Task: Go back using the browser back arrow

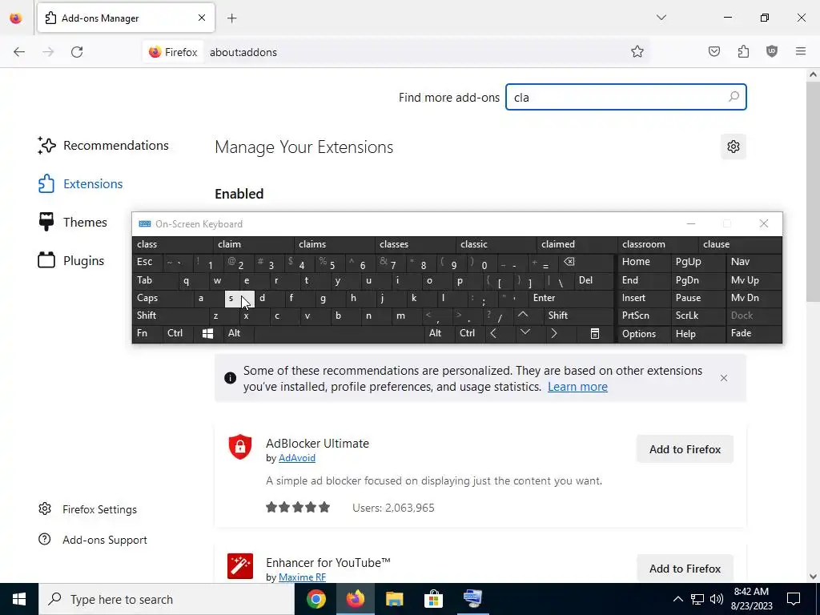Action: [x=19, y=52]
